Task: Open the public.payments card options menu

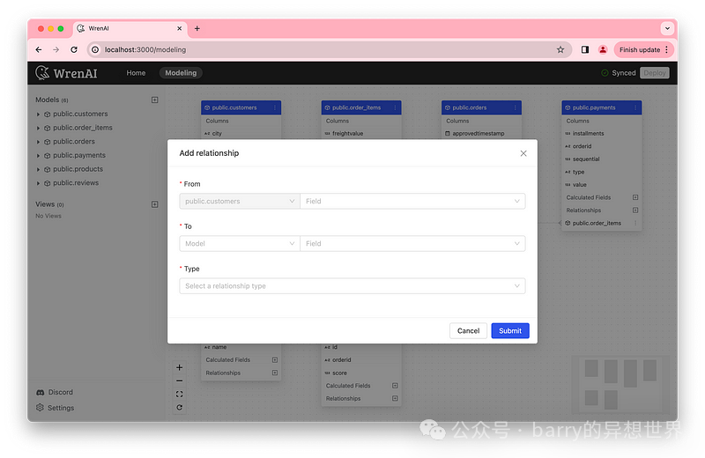Action: (635, 107)
